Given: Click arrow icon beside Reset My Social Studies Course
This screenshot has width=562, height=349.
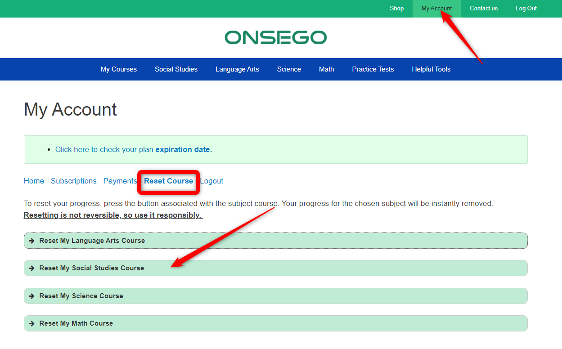Looking at the screenshot, I should click(x=32, y=268).
